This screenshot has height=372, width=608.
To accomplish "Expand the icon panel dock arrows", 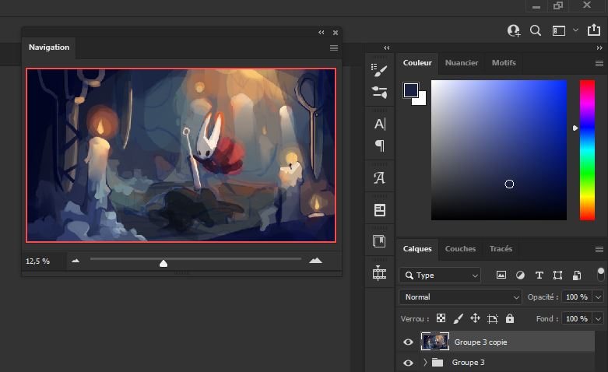I will click(387, 47).
